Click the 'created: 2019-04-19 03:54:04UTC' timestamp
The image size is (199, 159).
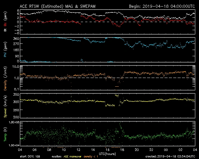[x=170, y=157]
